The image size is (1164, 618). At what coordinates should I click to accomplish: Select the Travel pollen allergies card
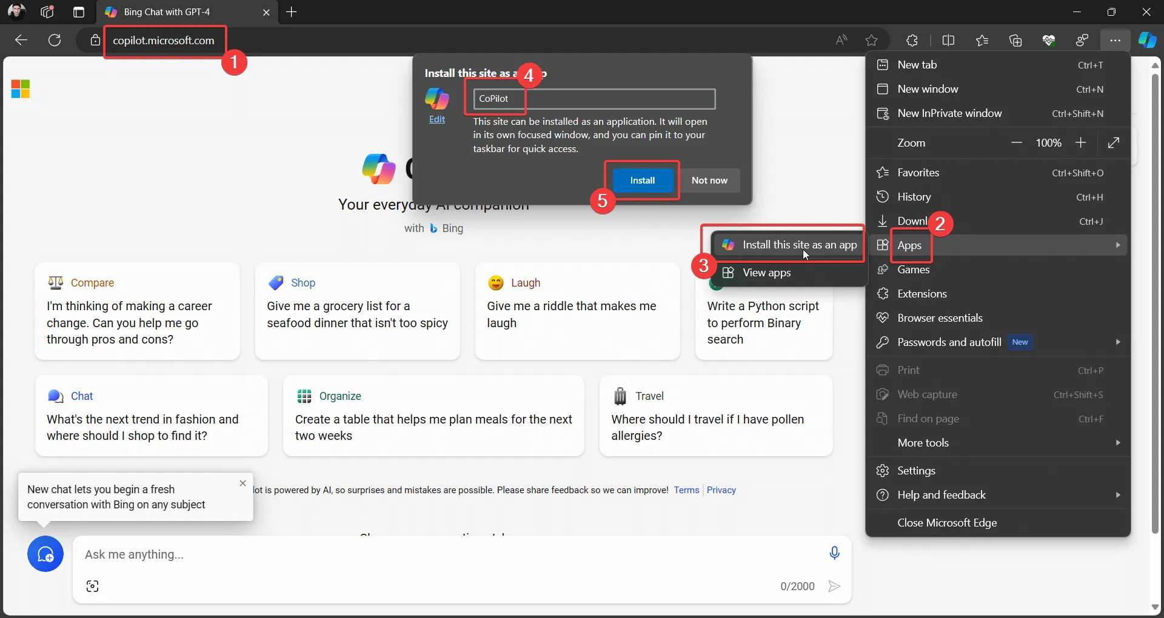715,416
